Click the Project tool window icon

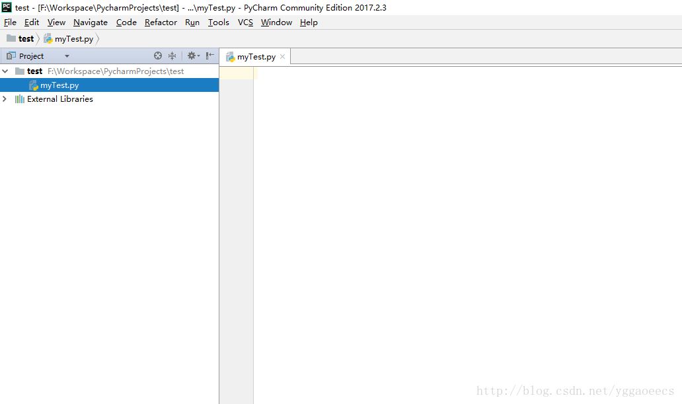point(11,56)
